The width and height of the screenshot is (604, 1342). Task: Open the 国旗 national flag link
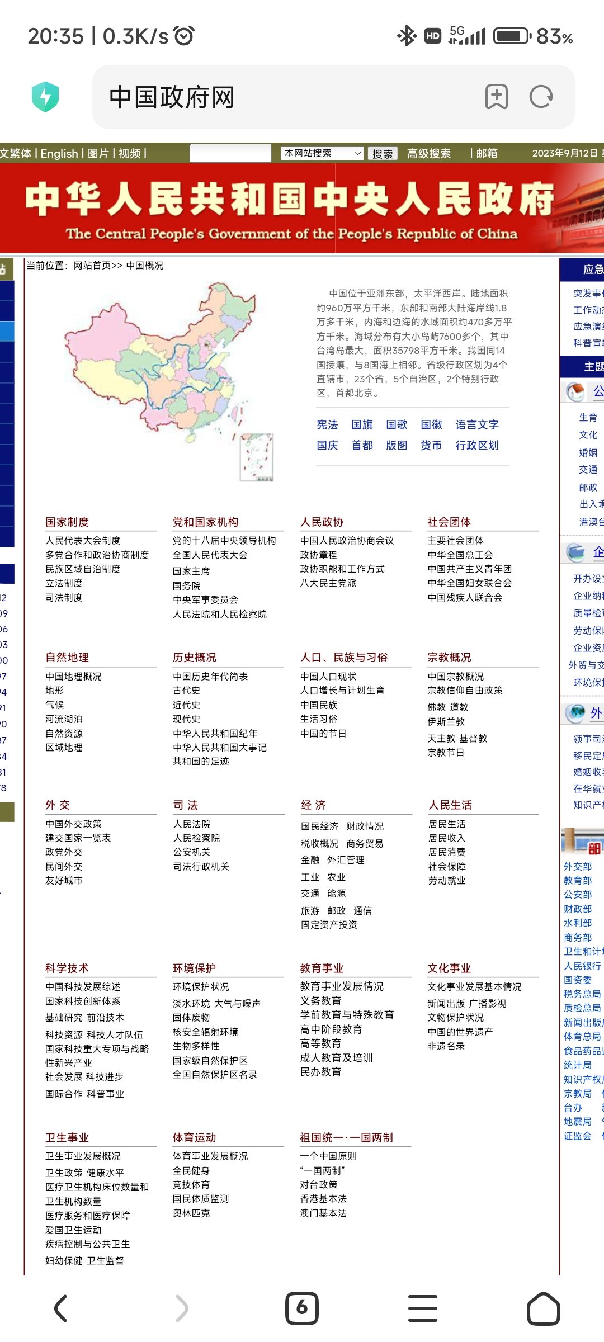(362, 425)
